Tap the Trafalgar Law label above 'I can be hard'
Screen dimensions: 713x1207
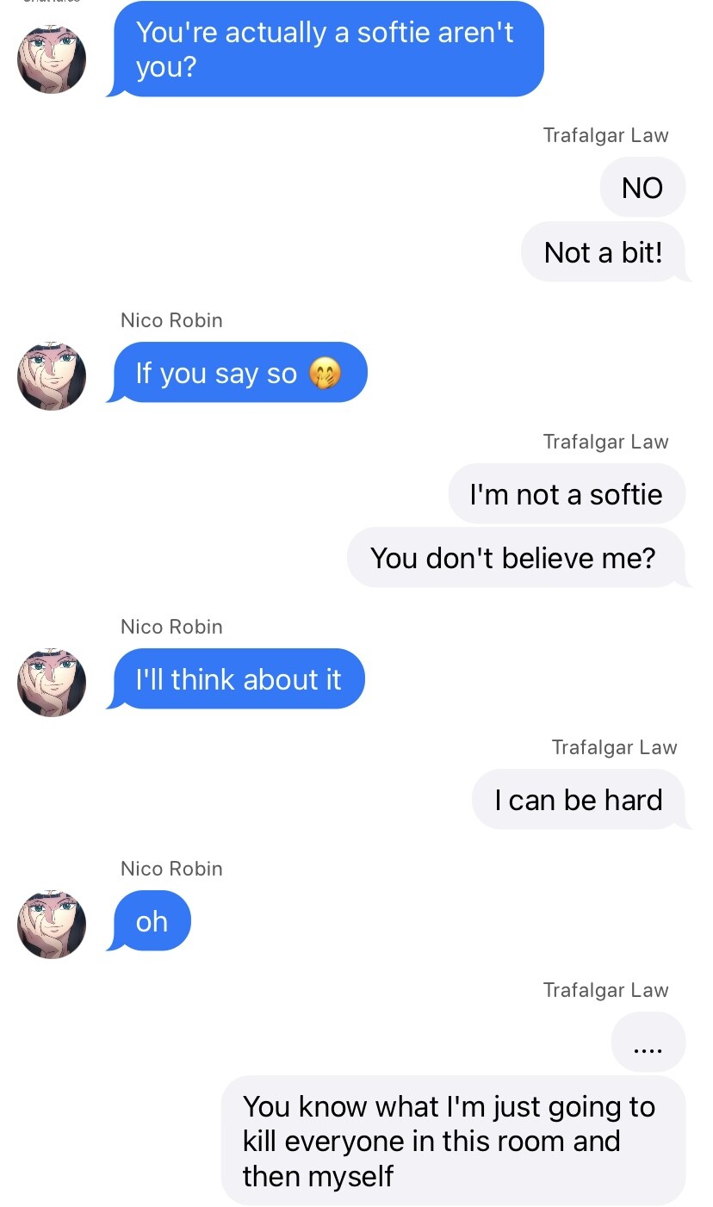615,747
